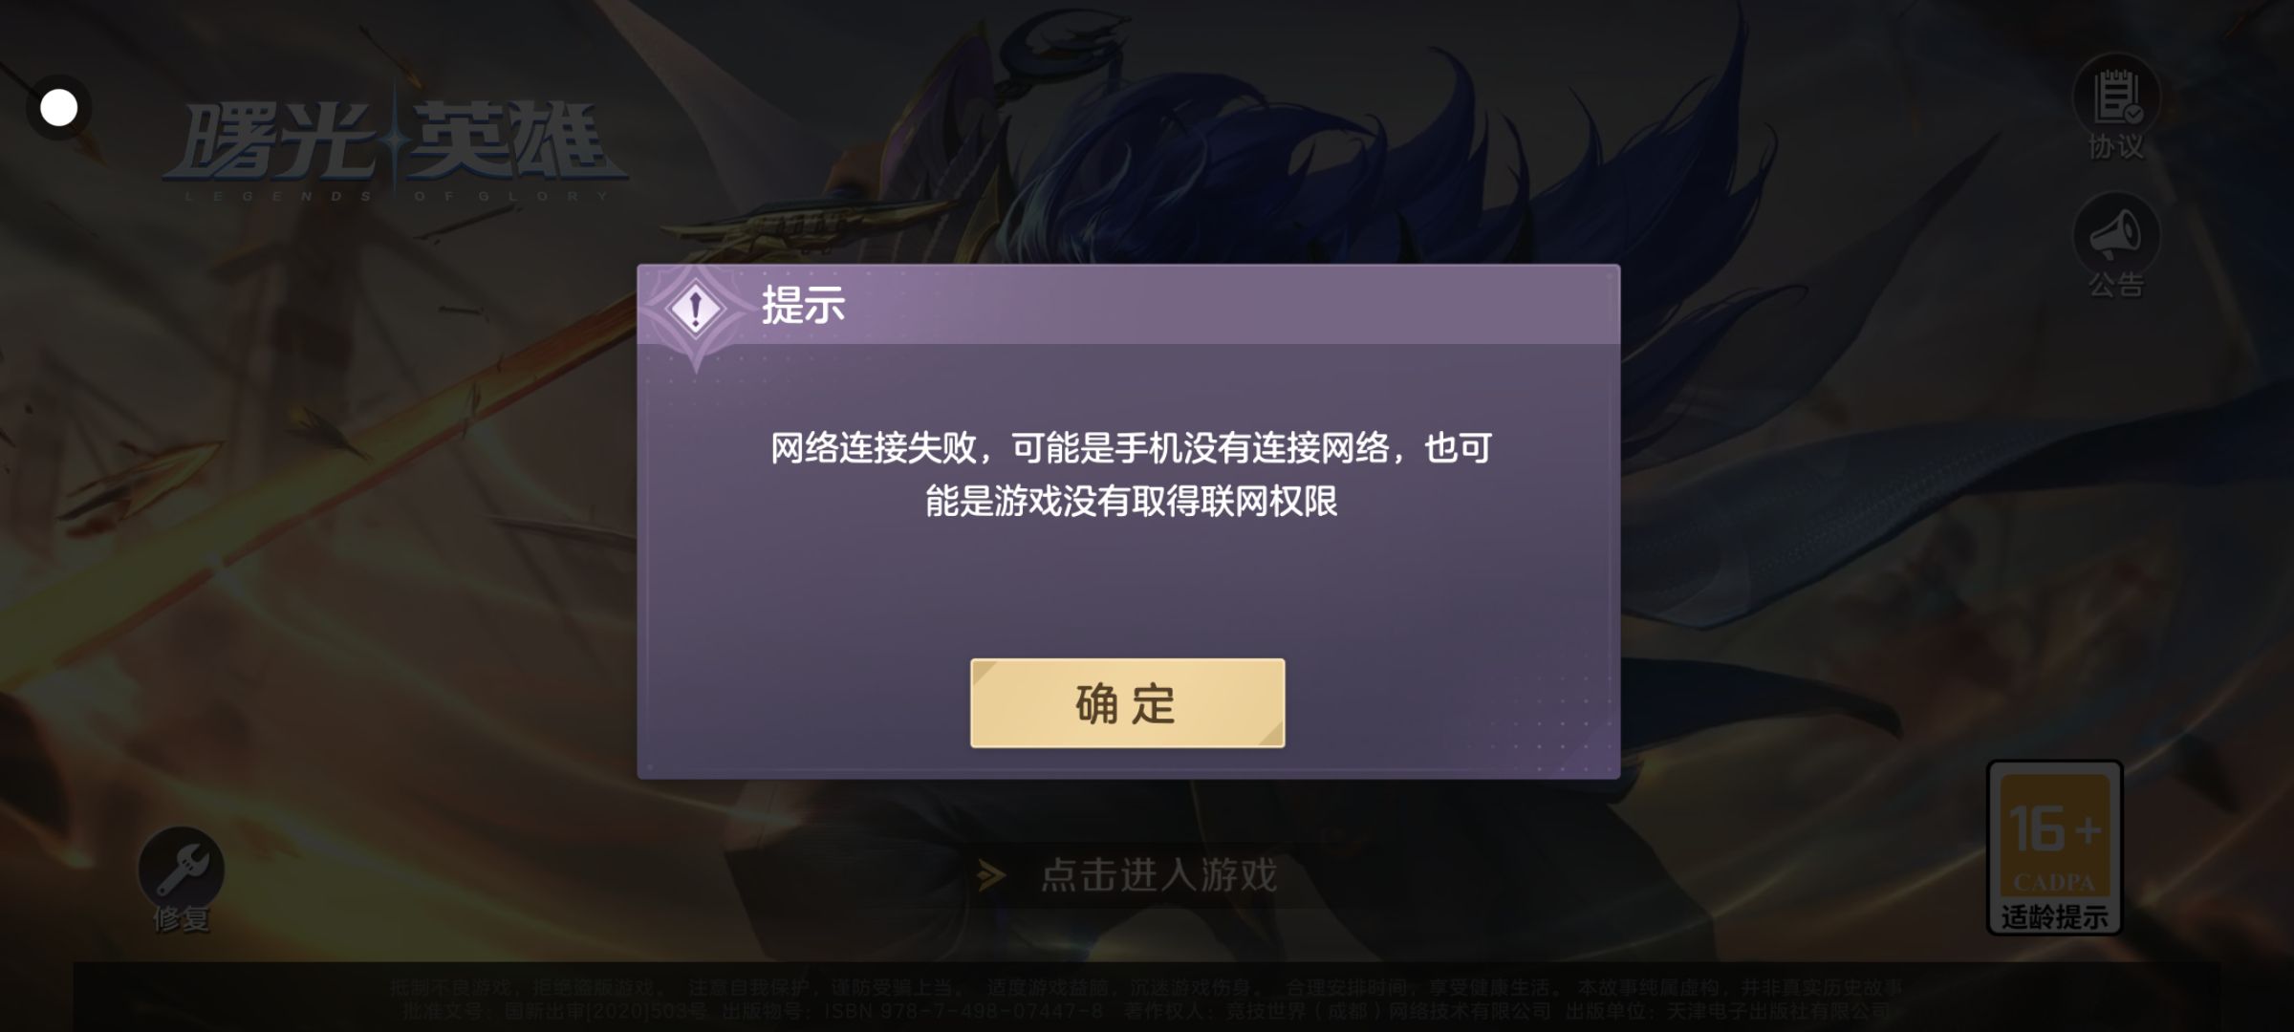Click the 修复 text label
Screen dimensions: 2294x1032
182,918
